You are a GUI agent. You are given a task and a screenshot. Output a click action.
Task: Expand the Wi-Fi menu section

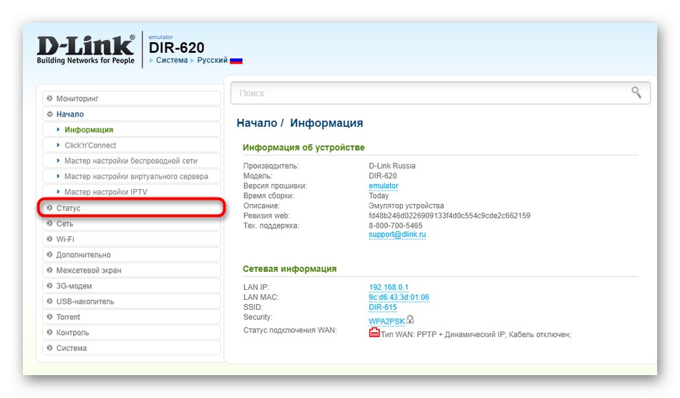132,239
